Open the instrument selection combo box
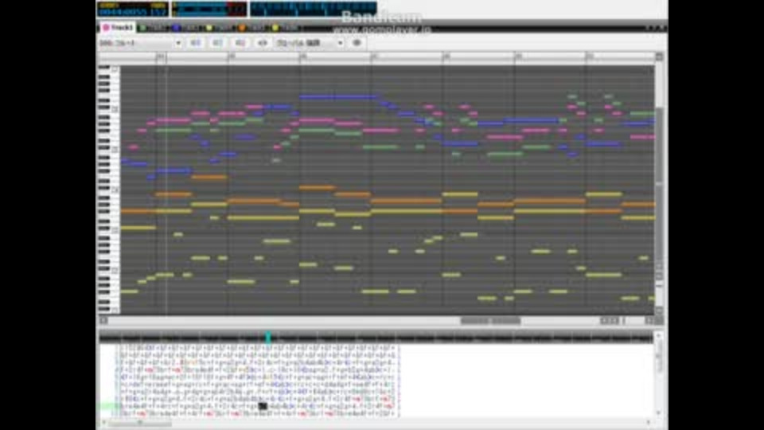Screen dimensions: 764x430 140,43
